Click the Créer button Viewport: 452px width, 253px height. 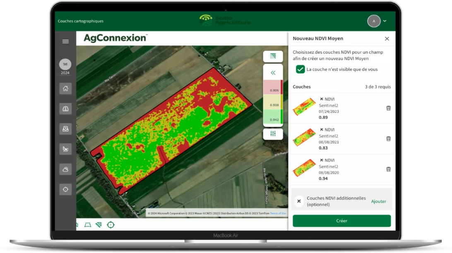point(341,221)
